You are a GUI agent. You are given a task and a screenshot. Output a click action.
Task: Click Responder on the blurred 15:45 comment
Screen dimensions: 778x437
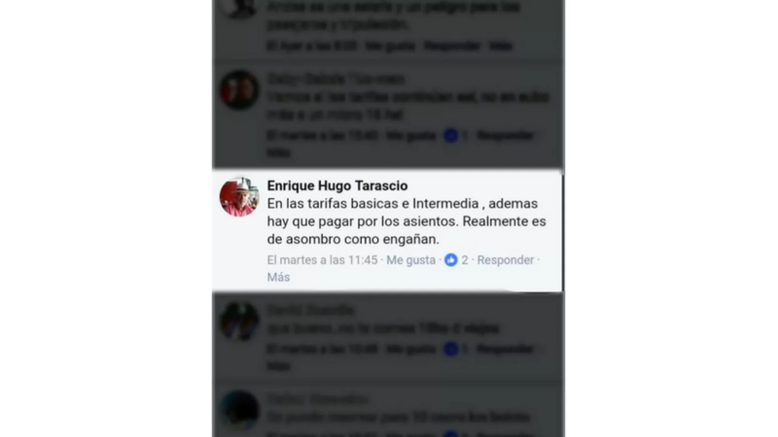tap(505, 135)
